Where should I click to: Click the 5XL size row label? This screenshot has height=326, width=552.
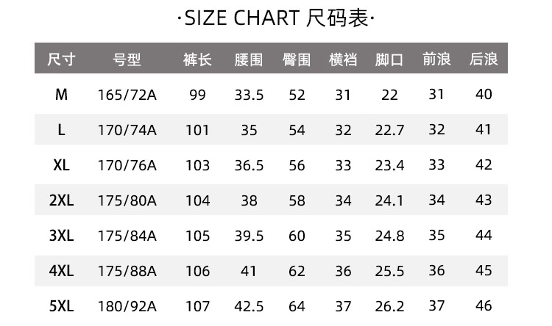click(x=61, y=306)
